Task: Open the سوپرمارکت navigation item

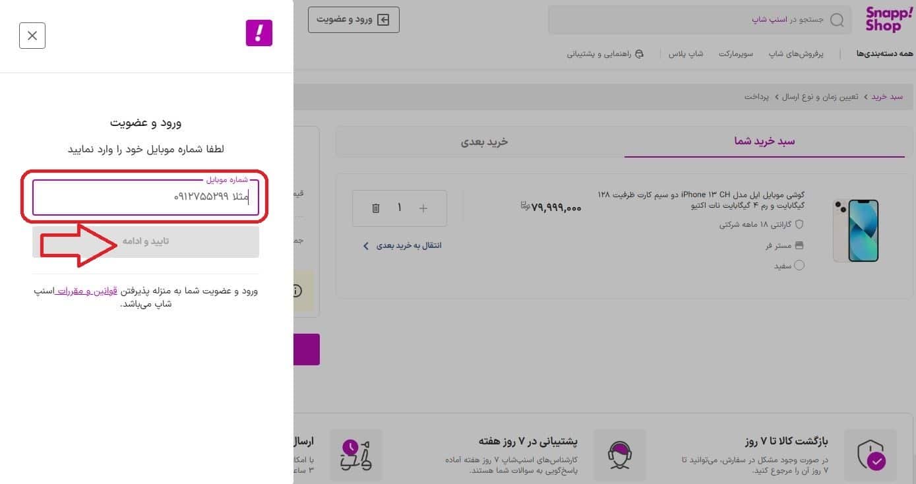Action: pyautogui.click(x=735, y=53)
